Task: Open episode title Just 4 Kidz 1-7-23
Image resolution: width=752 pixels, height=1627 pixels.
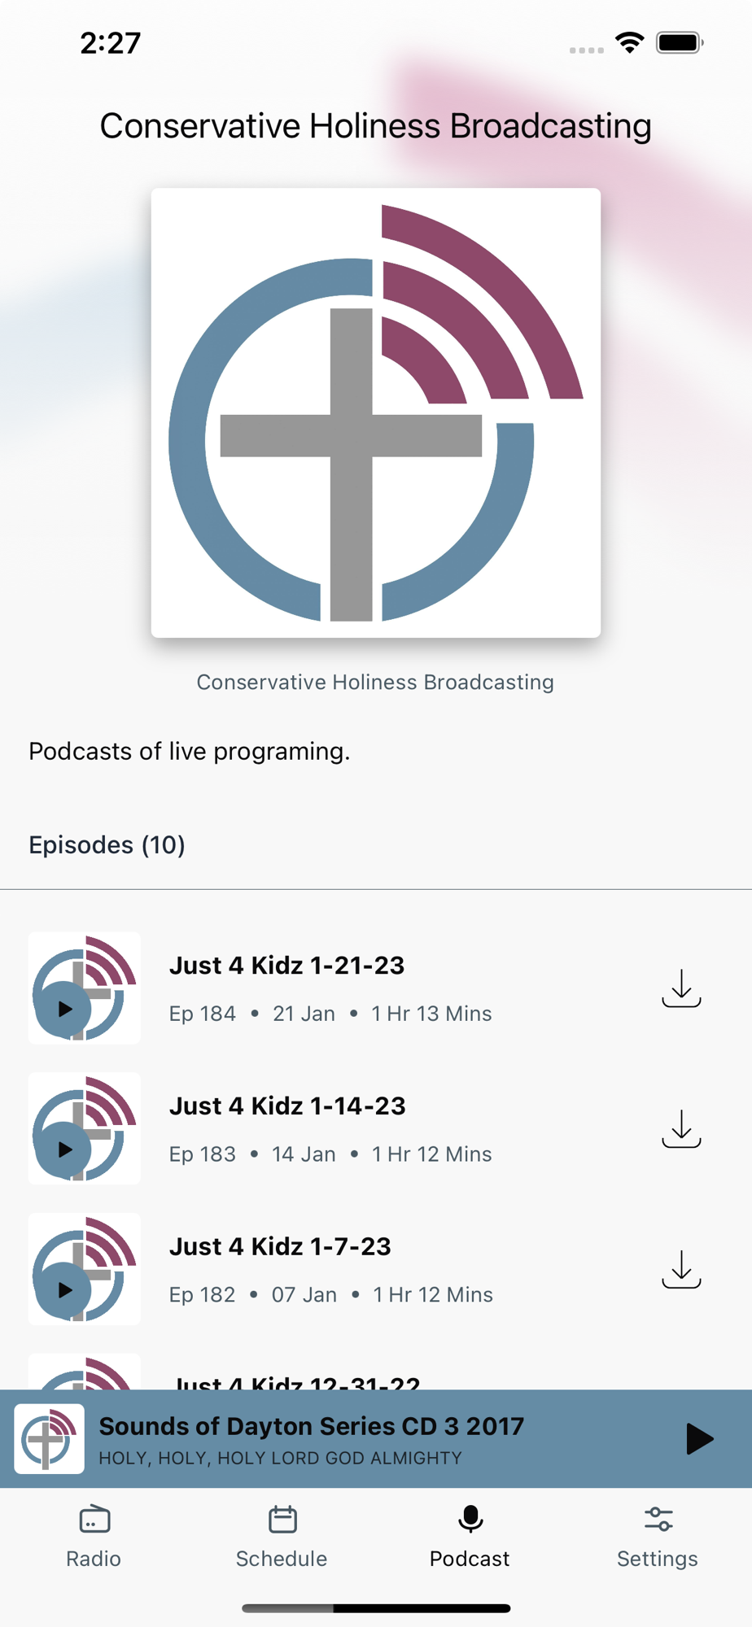Action: (x=280, y=1247)
